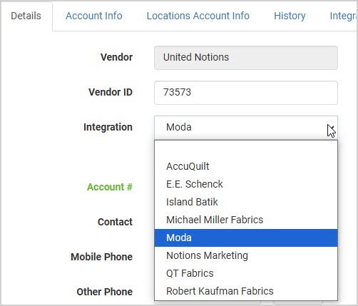Choose E.E. Schenck from the Integration list
Screen dimensions: 358x306
coord(246,184)
